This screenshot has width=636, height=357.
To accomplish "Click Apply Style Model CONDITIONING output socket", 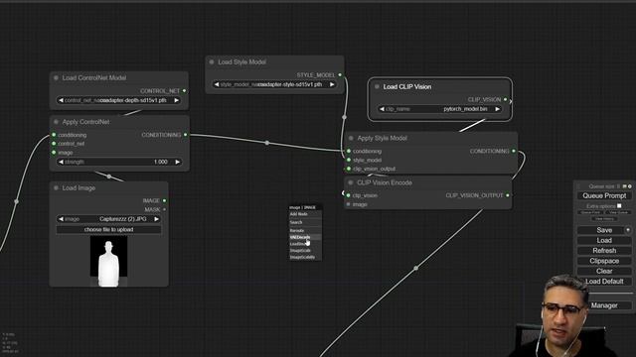I will pos(514,151).
